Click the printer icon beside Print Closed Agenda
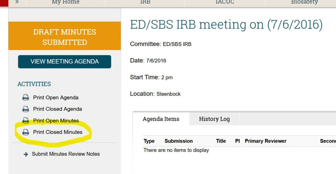This screenshot has width=336, height=174. pyautogui.click(x=26, y=109)
